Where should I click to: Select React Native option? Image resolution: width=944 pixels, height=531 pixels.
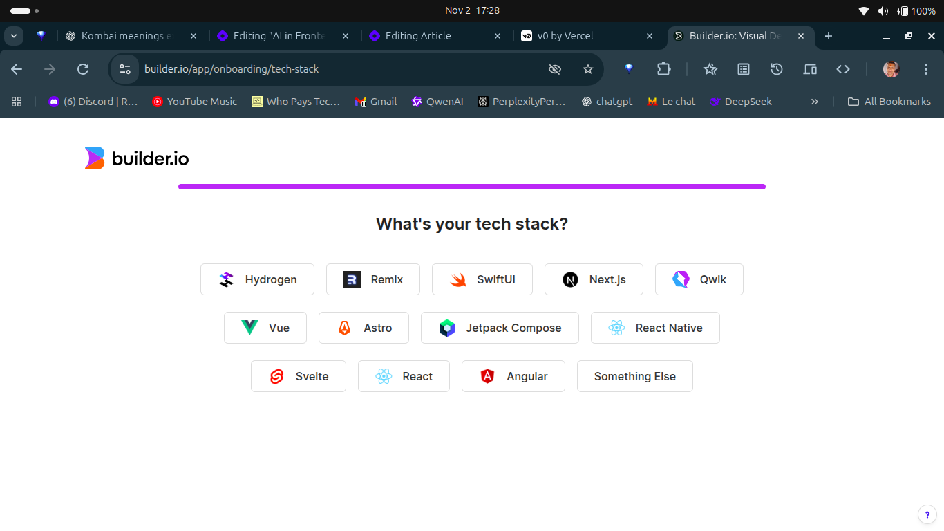click(x=655, y=328)
